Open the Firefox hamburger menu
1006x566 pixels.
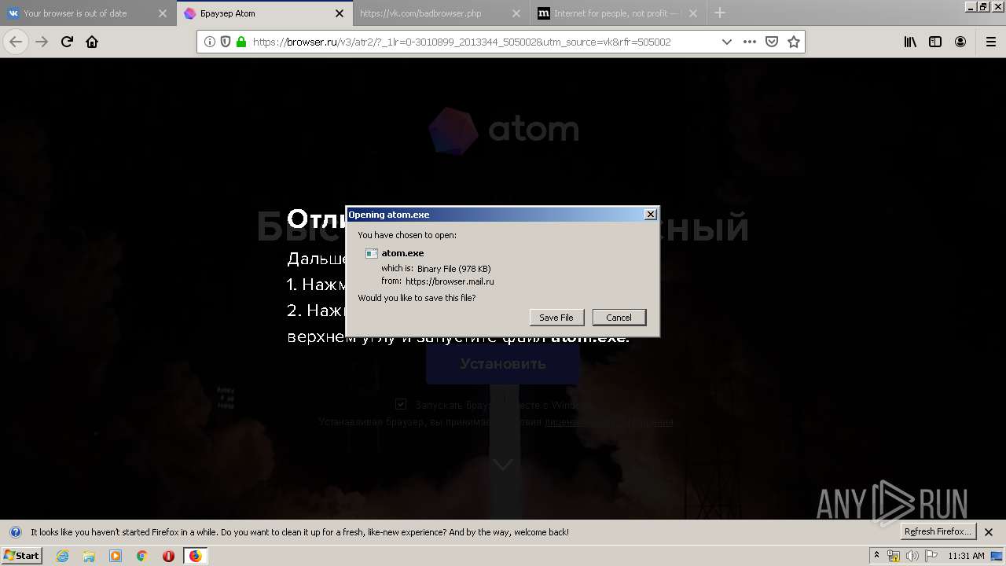coord(991,42)
